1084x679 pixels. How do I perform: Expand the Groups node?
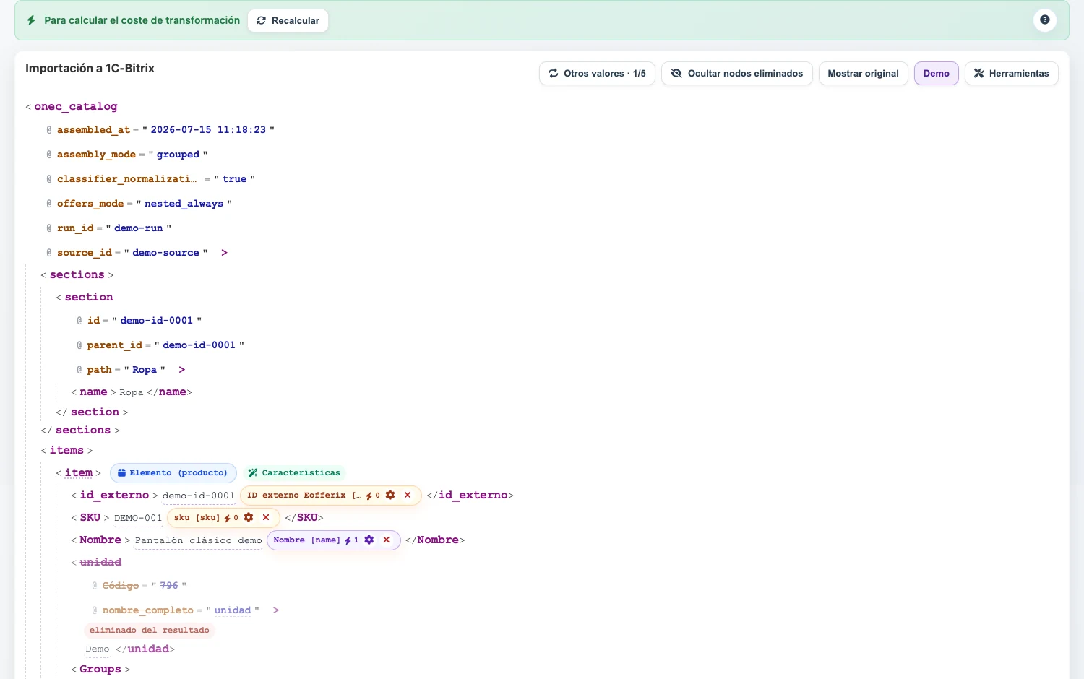click(x=100, y=669)
